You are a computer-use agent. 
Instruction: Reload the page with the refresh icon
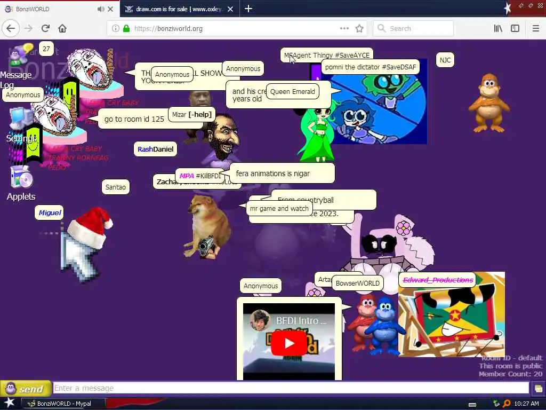[45, 28]
